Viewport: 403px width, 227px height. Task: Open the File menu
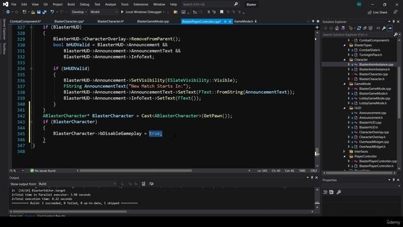pos(14,4)
